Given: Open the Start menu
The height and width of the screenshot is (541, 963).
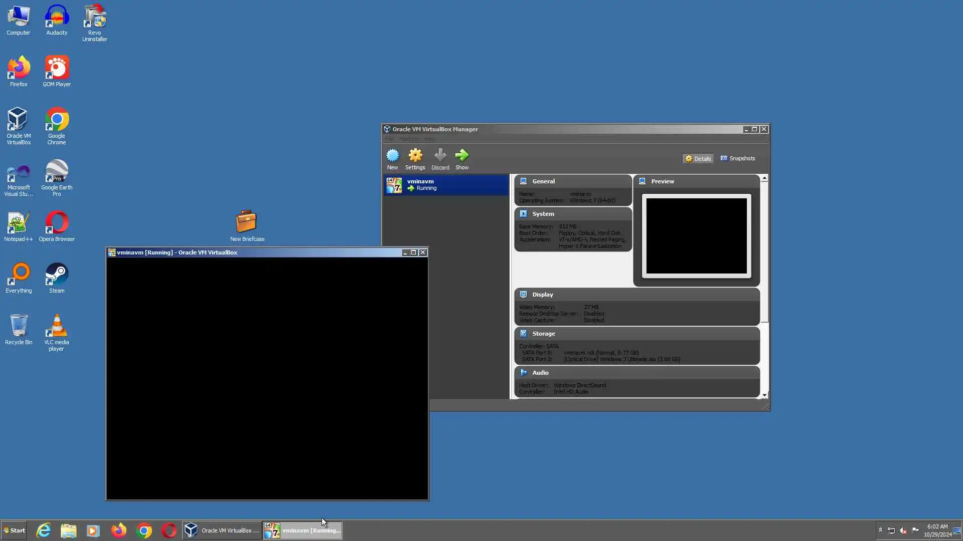Looking at the screenshot, I should 14,530.
